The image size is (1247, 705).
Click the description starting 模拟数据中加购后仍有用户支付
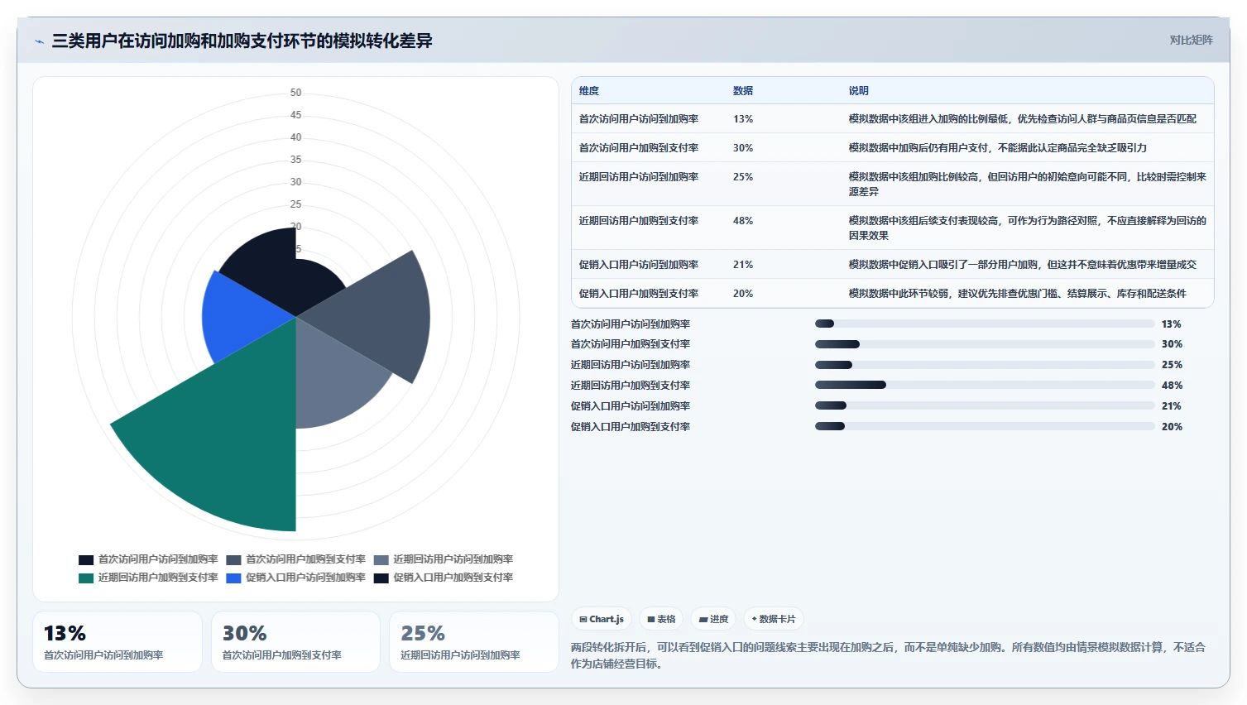click(x=998, y=148)
